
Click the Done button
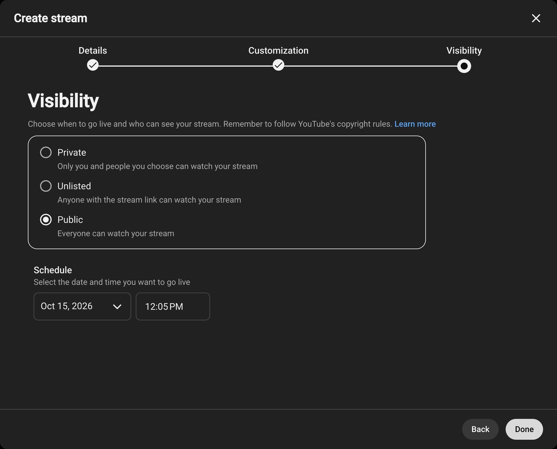524,429
